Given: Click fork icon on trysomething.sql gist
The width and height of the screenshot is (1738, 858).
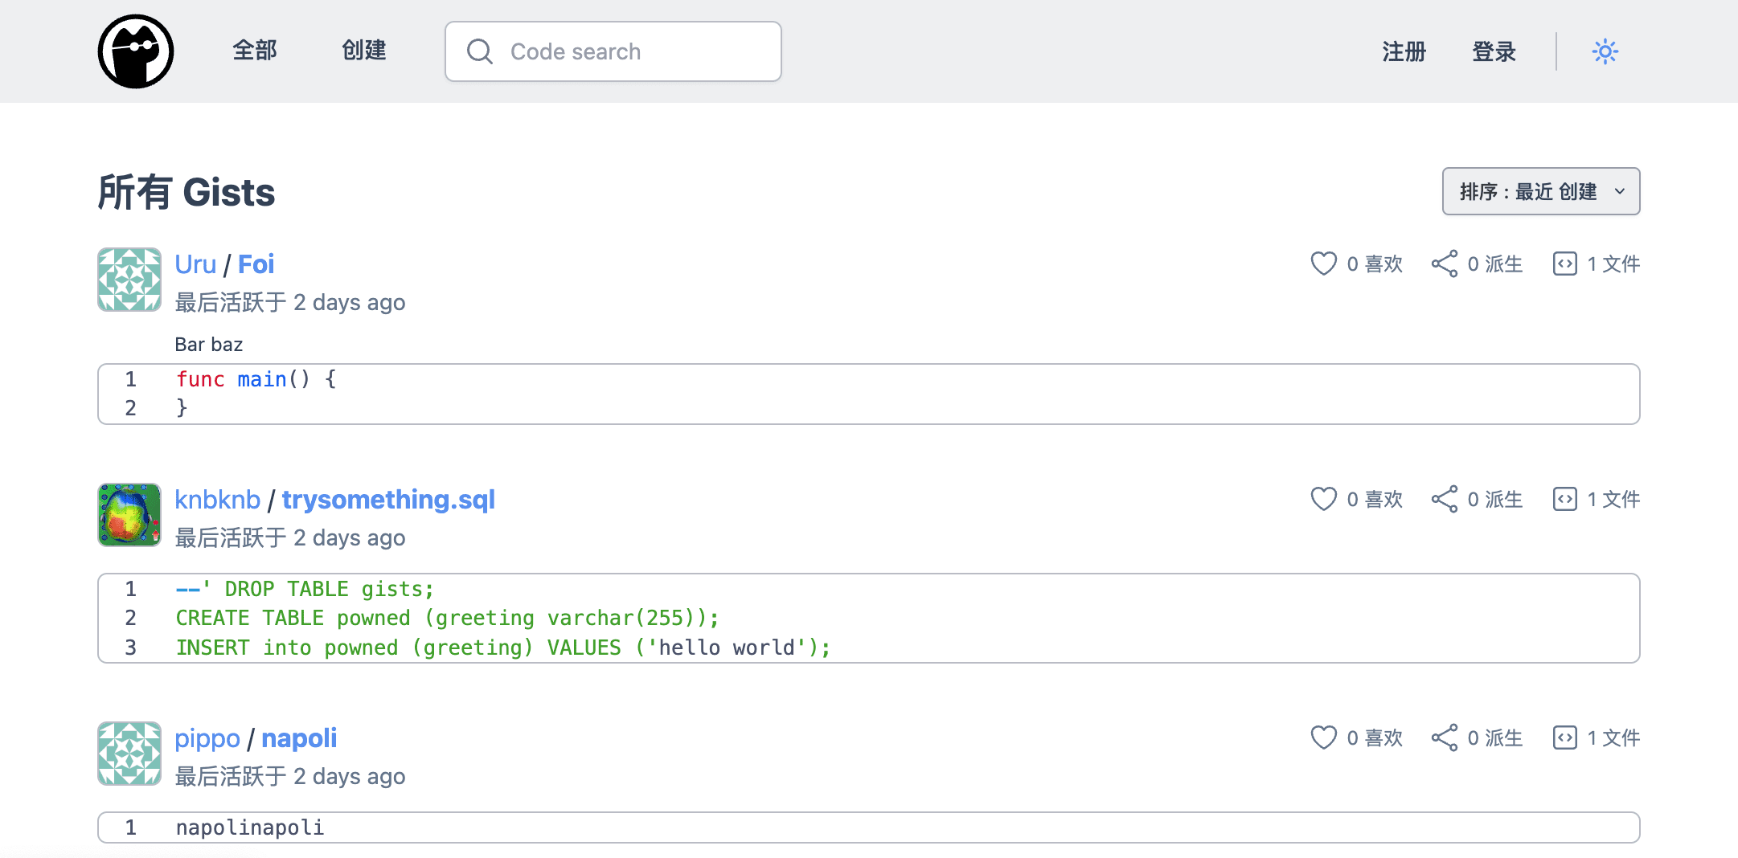Looking at the screenshot, I should [1444, 499].
